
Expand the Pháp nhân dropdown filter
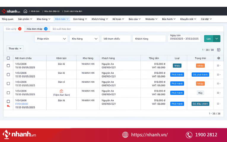[x=51, y=39]
